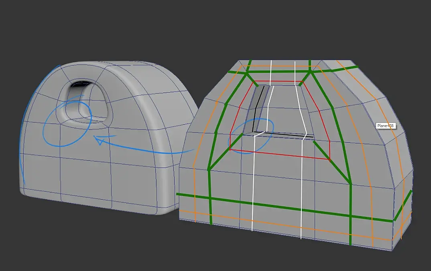Select the thick green horizontal line near the low-poly base
Screen dimensions: 431x271
point(285,207)
